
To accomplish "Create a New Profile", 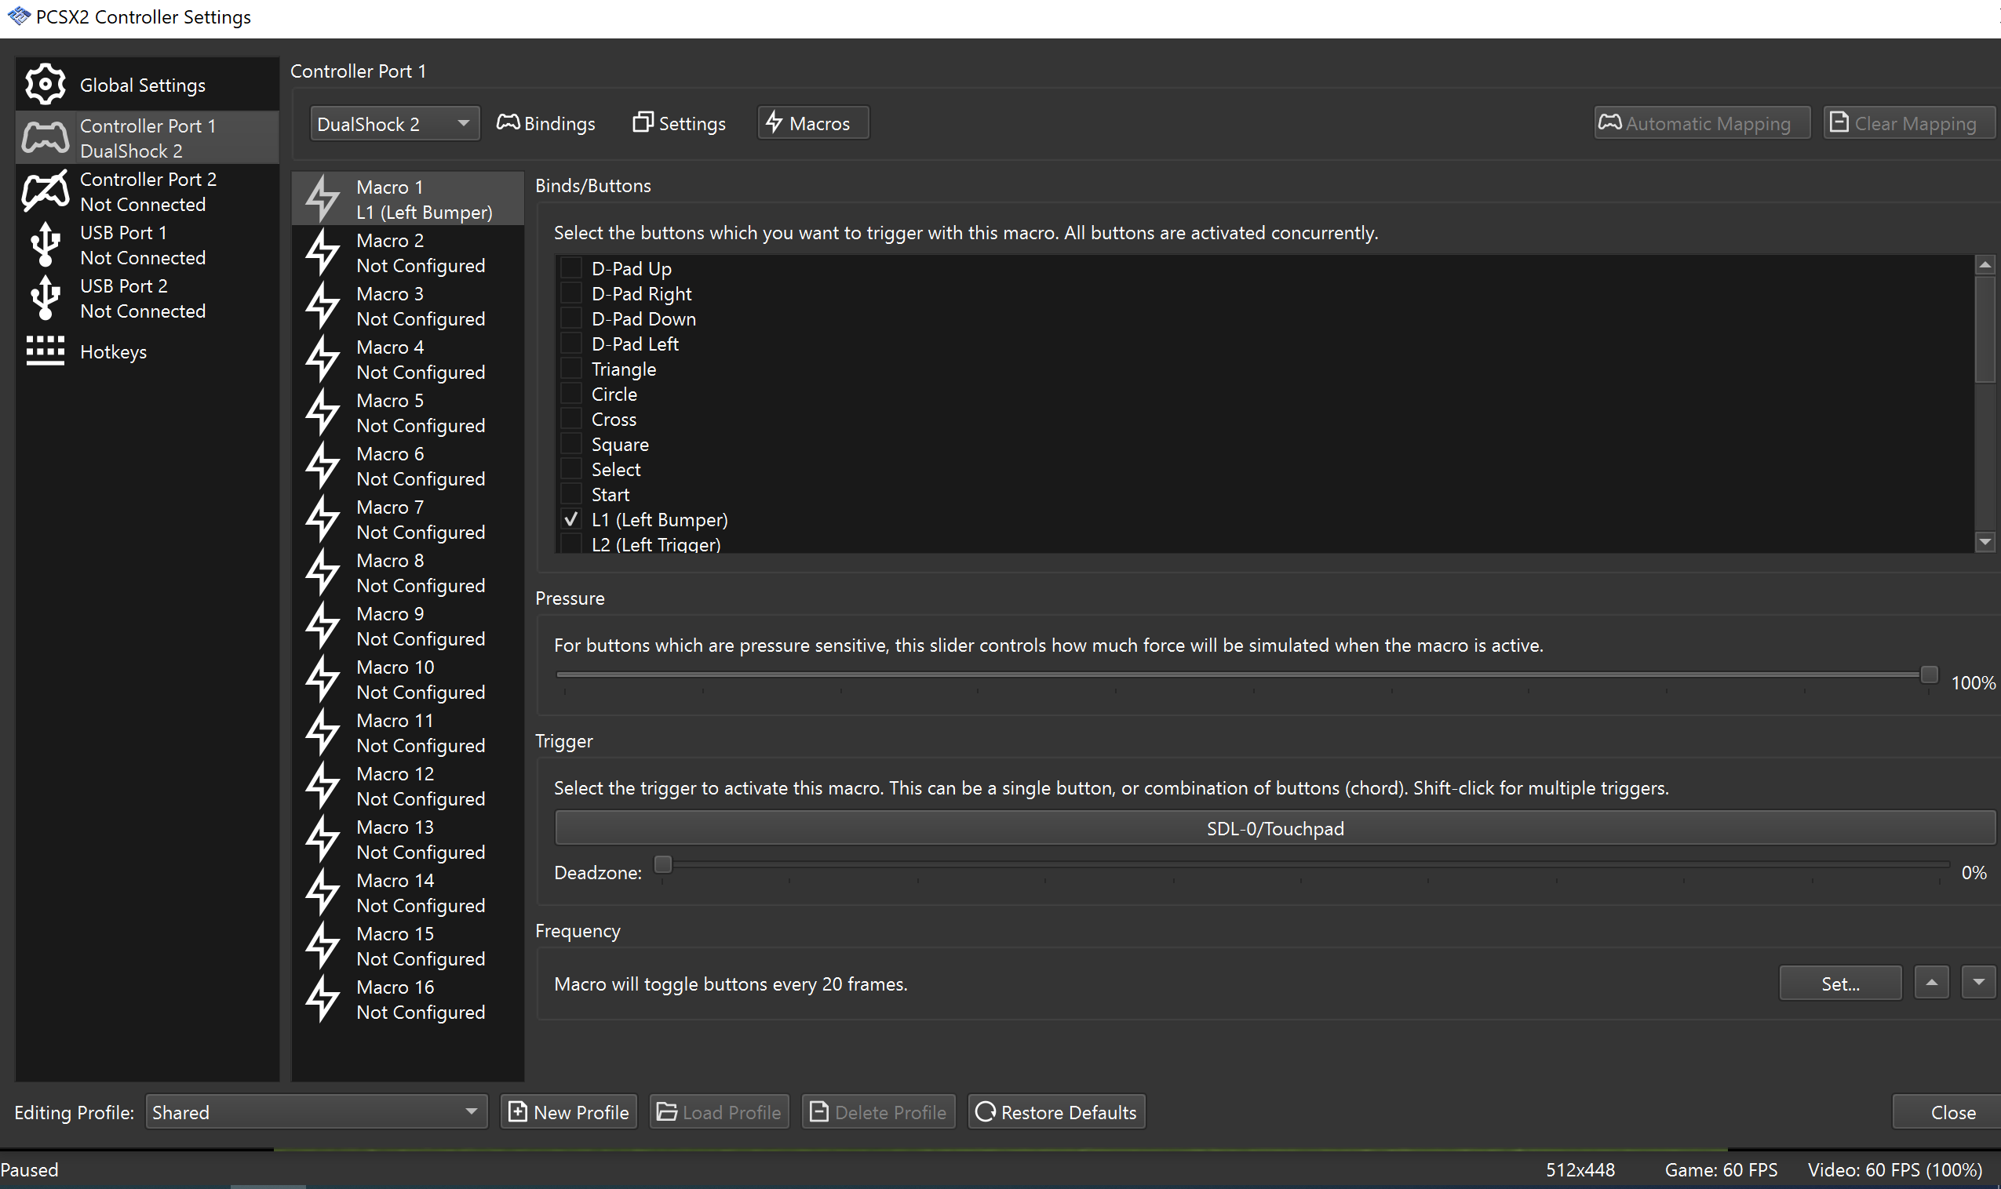I will [x=568, y=1111].
